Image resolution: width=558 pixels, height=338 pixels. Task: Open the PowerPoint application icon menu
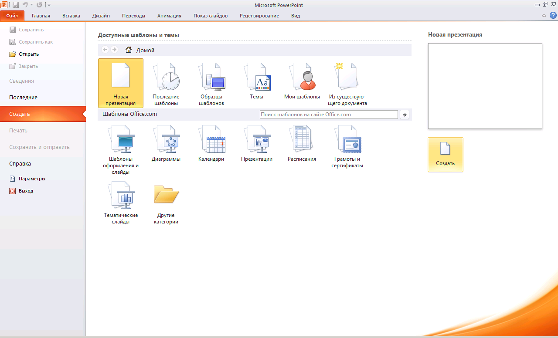4,5
